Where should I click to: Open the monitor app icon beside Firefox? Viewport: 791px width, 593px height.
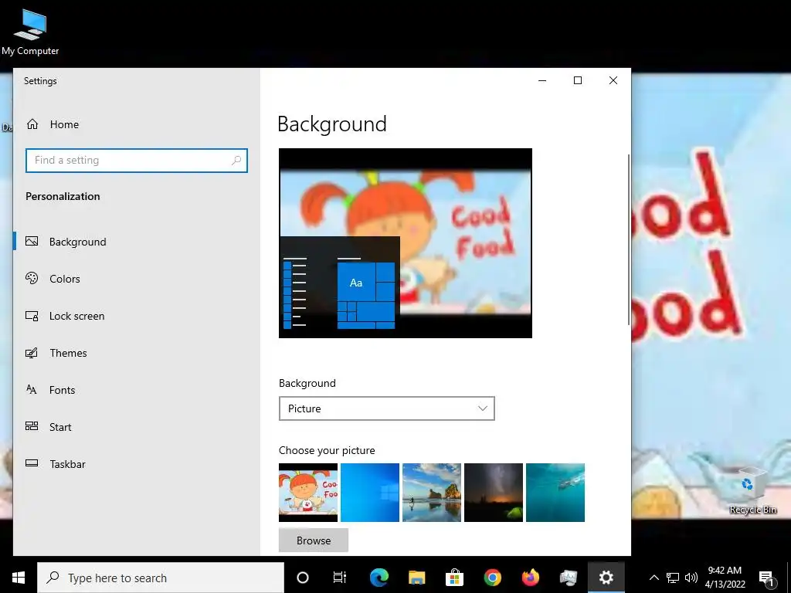[568, 578]
